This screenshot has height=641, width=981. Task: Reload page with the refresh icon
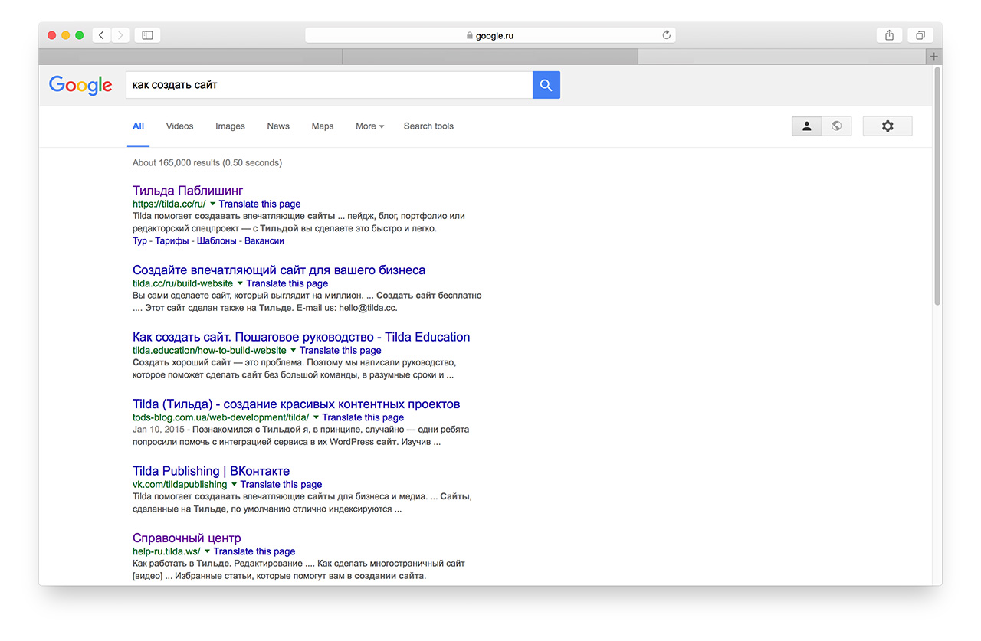point(666,35)
